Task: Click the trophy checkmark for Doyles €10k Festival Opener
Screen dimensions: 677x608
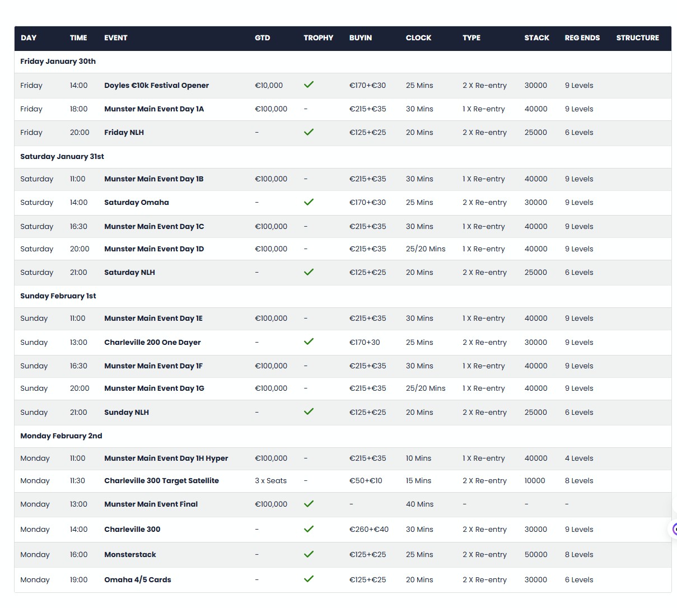Action: coord(309,85)
